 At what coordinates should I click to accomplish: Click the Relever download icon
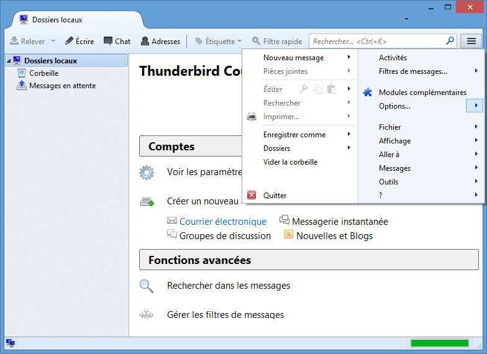click(14, 41)
